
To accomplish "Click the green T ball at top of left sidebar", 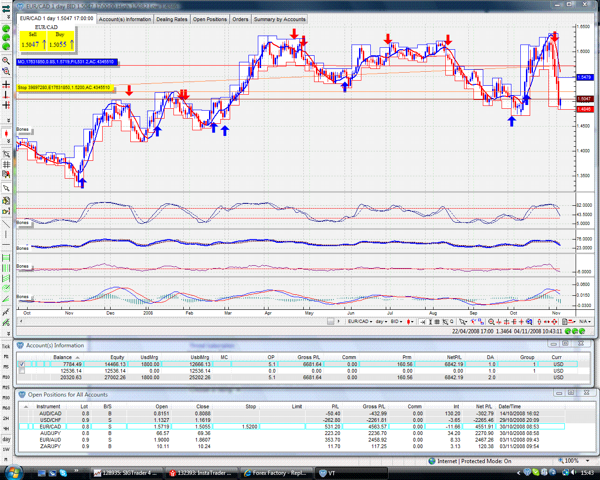I will pyautogui.click(x=6, y=28).
